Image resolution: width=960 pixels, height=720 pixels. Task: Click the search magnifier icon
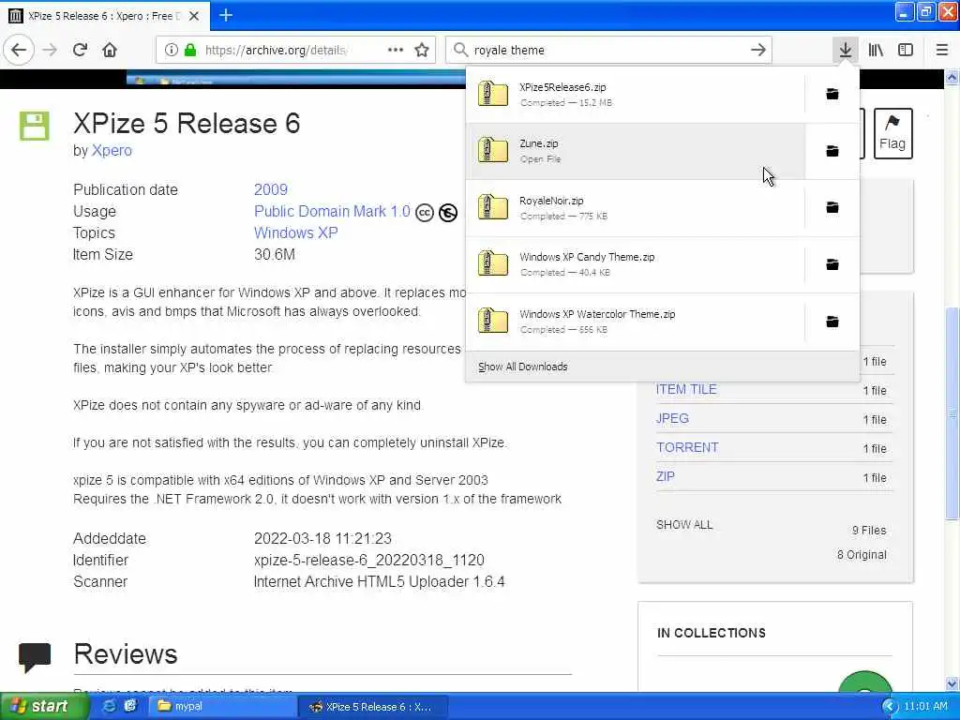point(460,50)
